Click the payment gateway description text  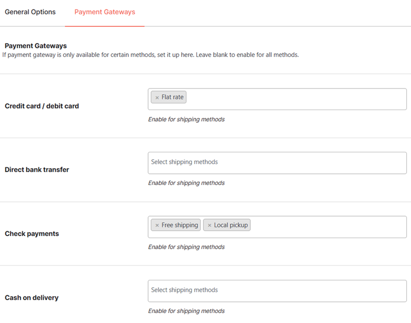pyautogui.click(x=151, y=55)
